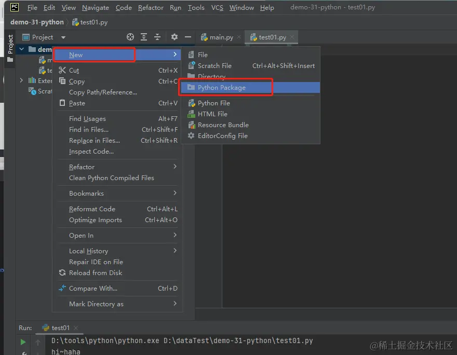Hide the Project panel with minus icon
457x355 pixels.
(188, 37)
